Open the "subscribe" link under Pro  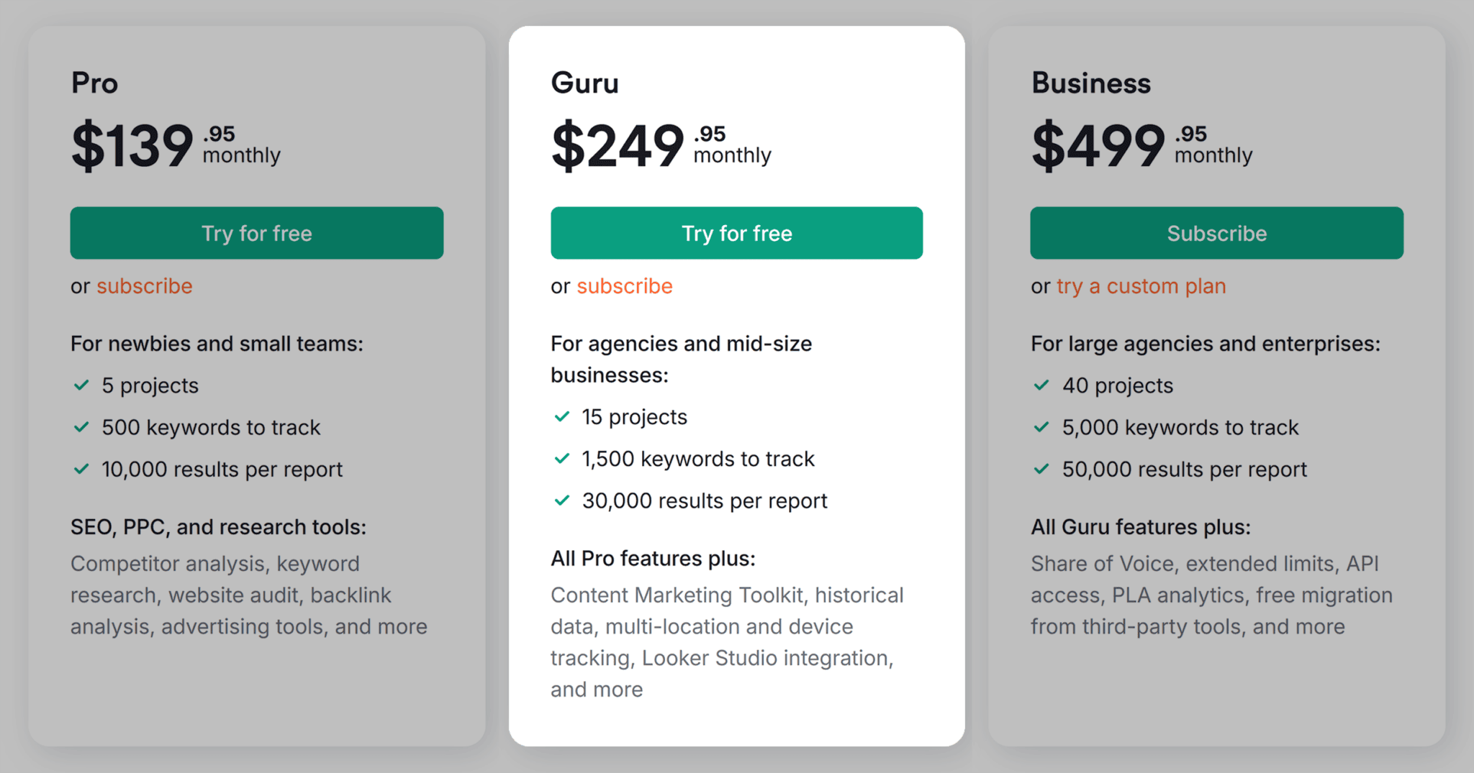[144, 285]
